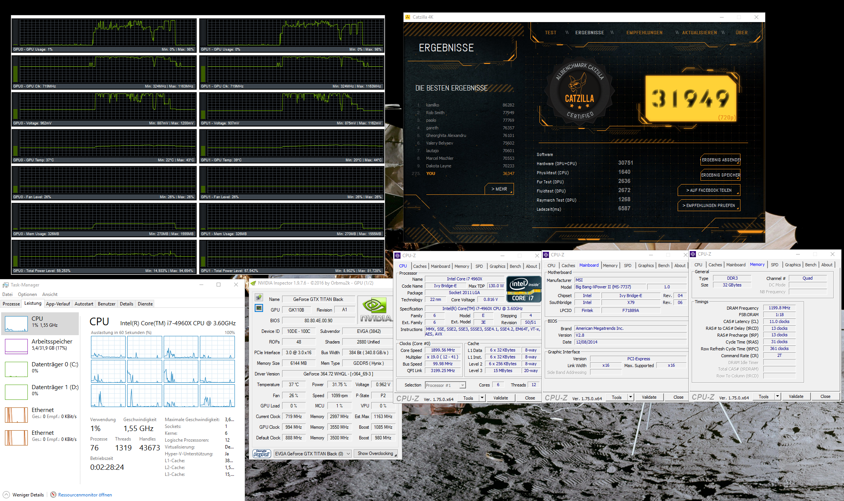Click NVIDIA Inspector screenshot upload icon

tap(259, 297)
